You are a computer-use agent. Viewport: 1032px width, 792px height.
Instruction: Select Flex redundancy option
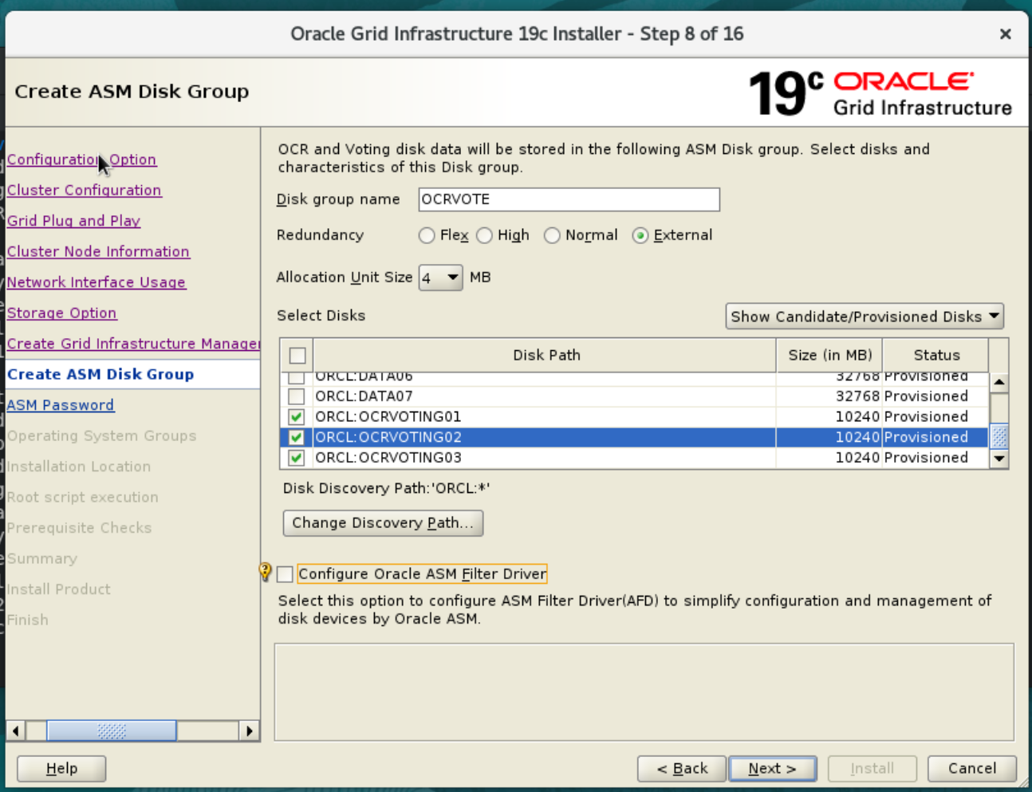click(x=427, y=235)
